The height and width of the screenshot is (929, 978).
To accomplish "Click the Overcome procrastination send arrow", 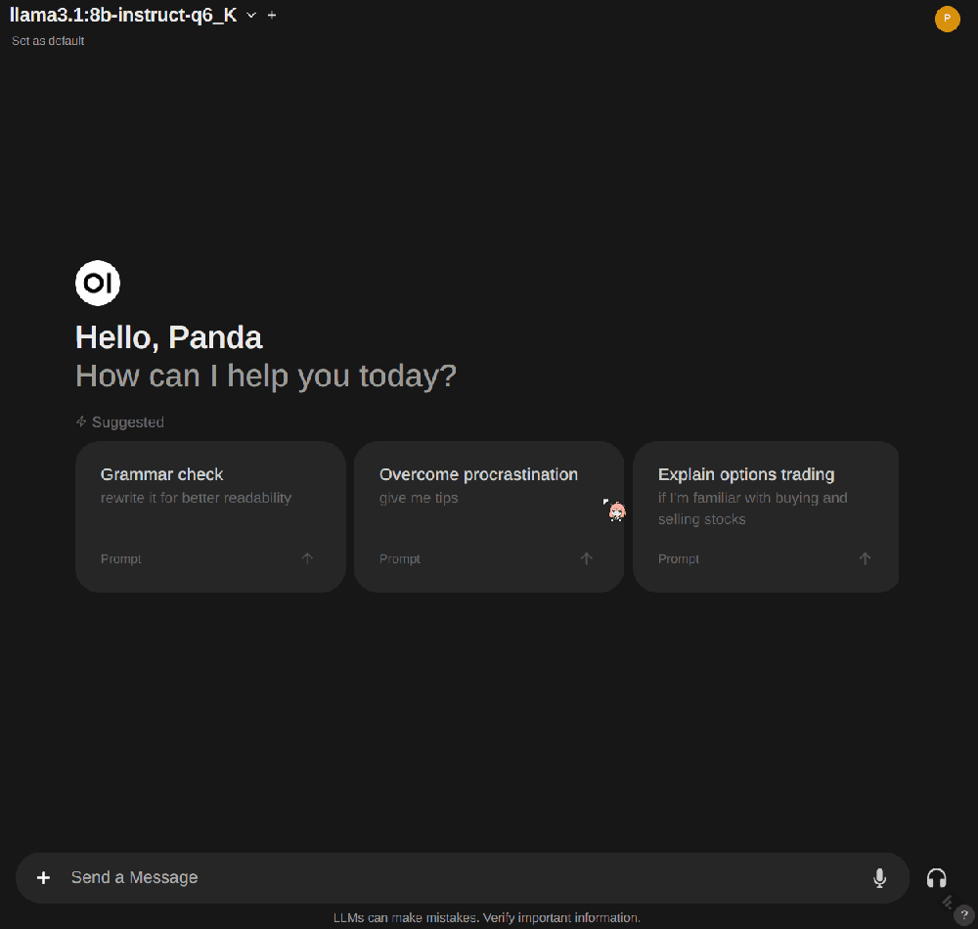I will pos(586,558).
